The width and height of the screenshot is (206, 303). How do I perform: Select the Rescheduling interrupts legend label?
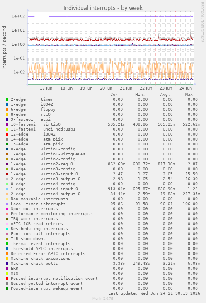[x=39, y=229]
